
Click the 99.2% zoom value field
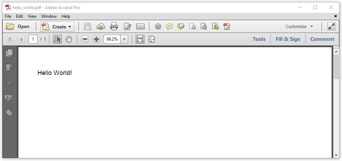(112, 39)
